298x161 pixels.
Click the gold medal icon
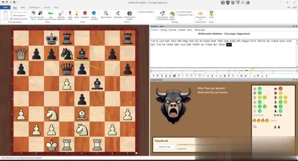tap(211, 13)
